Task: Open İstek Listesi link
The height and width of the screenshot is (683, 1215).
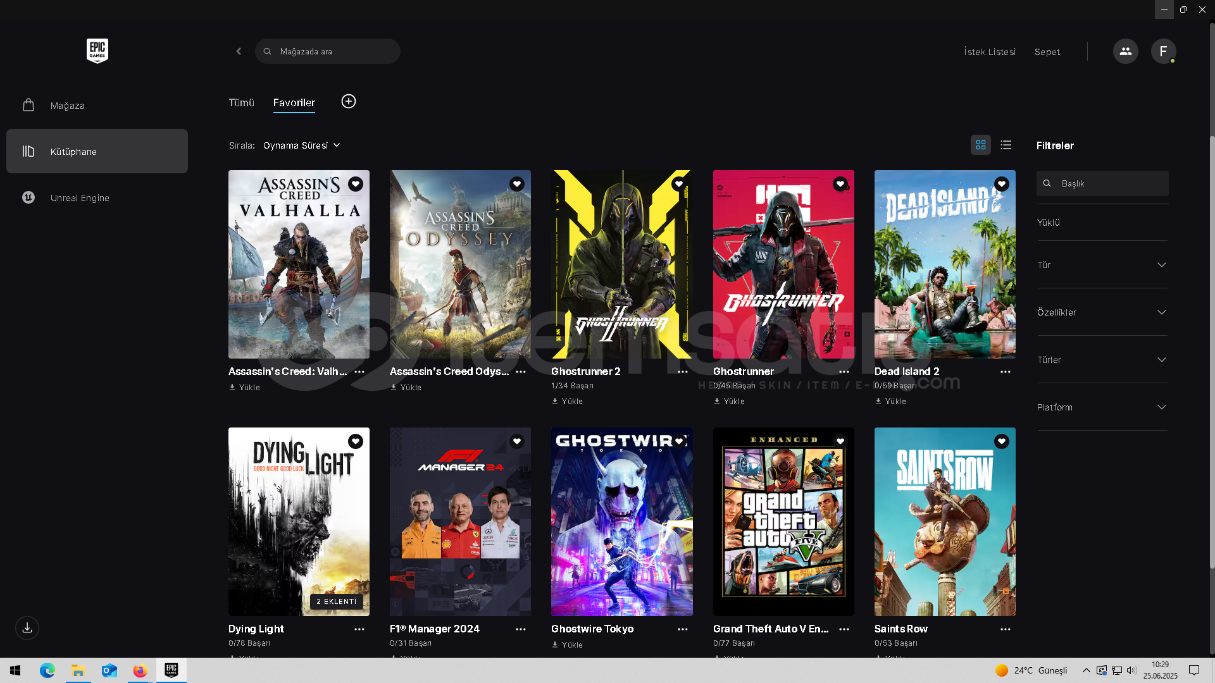Action: pyautogui.click(x=990, y=52)
